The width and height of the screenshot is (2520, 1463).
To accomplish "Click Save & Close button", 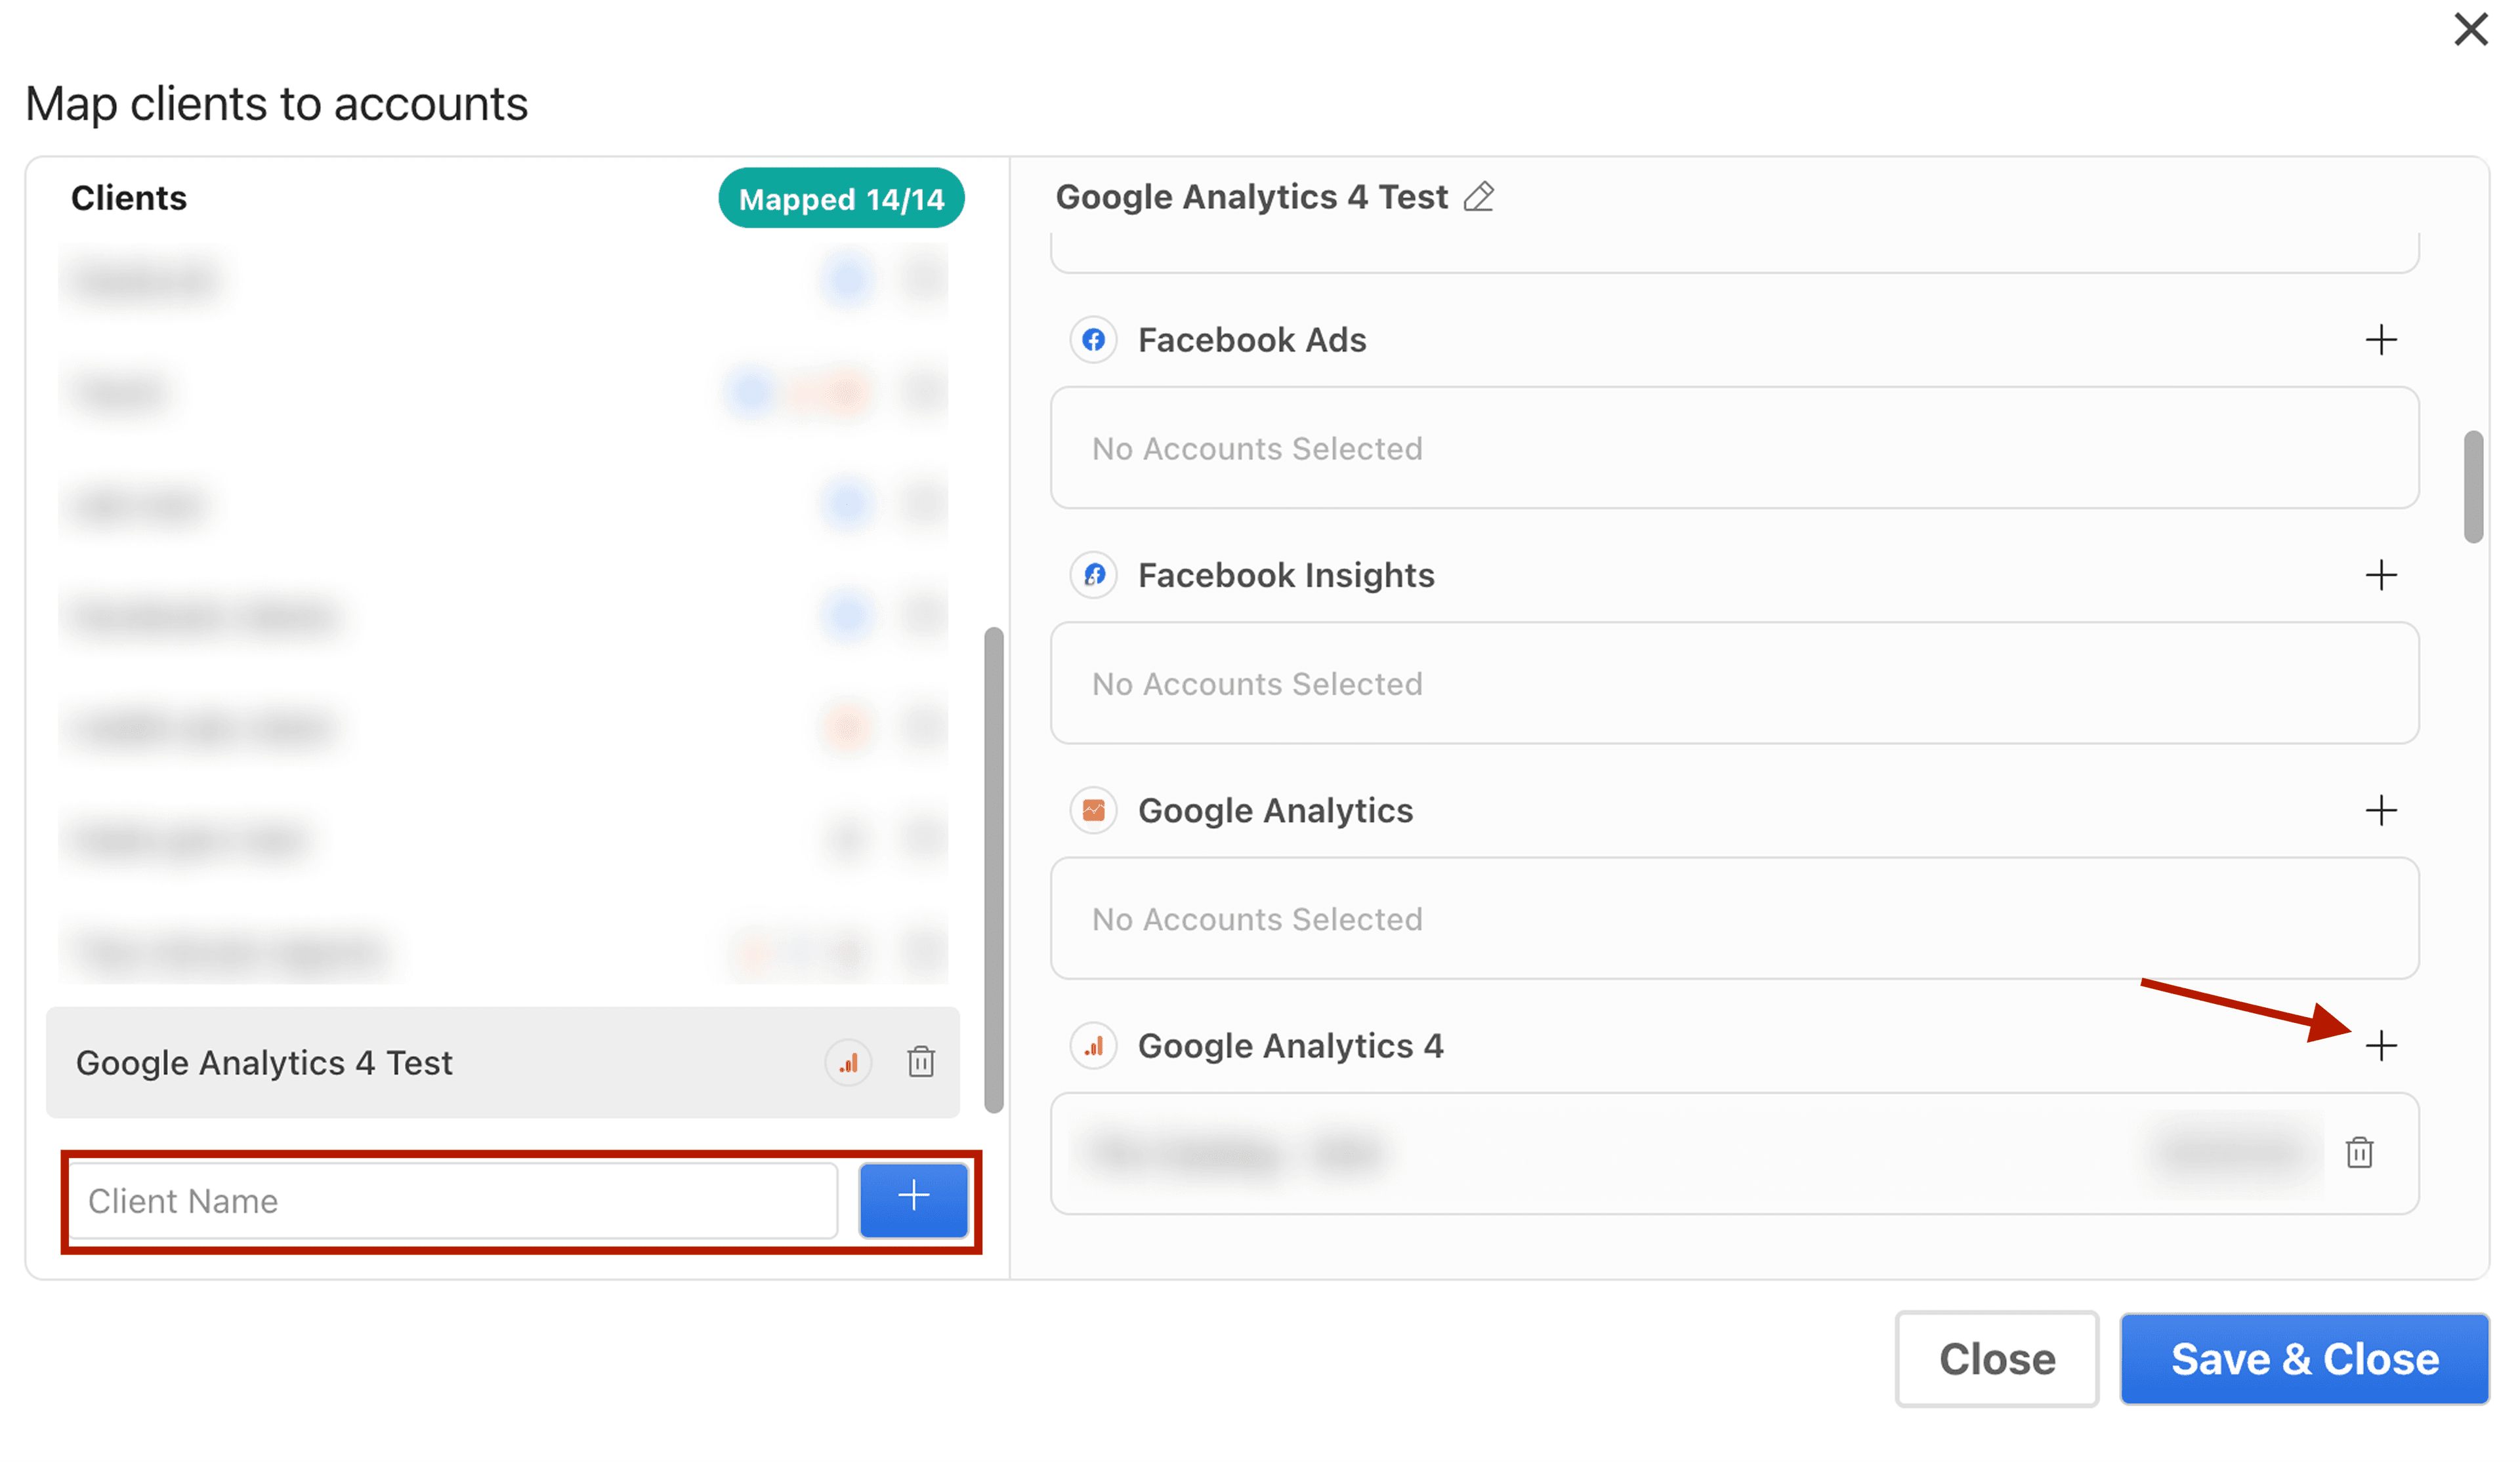I will coord(2304,1359).
